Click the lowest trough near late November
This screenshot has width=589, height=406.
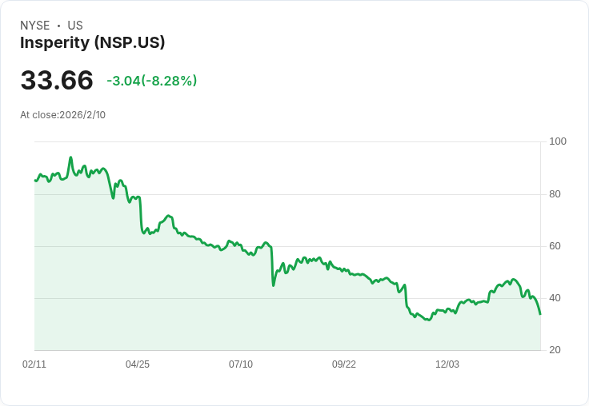point(428,320)
